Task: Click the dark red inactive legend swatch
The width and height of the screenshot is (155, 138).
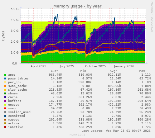Action: [5, 127]
